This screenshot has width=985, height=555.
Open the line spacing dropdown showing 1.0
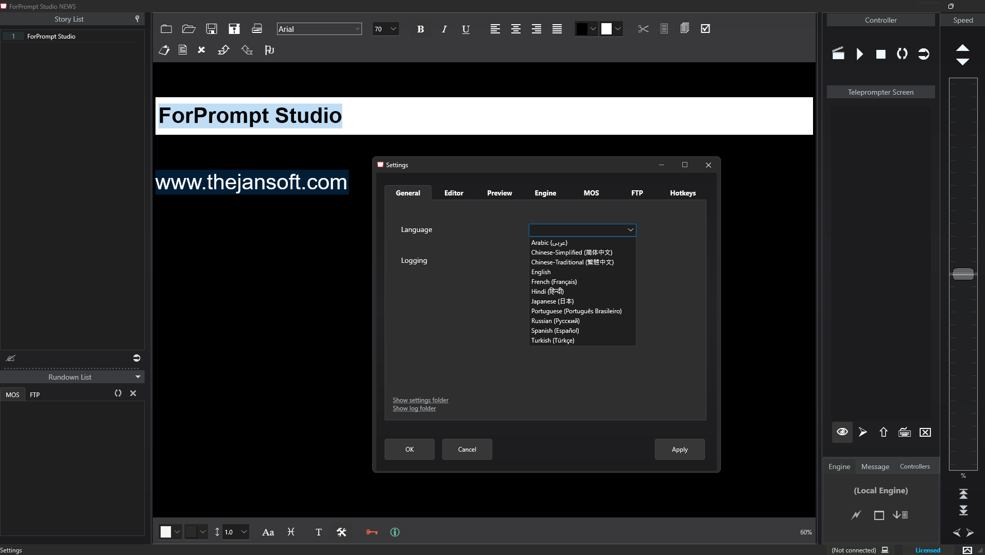(x=236, y=532)
